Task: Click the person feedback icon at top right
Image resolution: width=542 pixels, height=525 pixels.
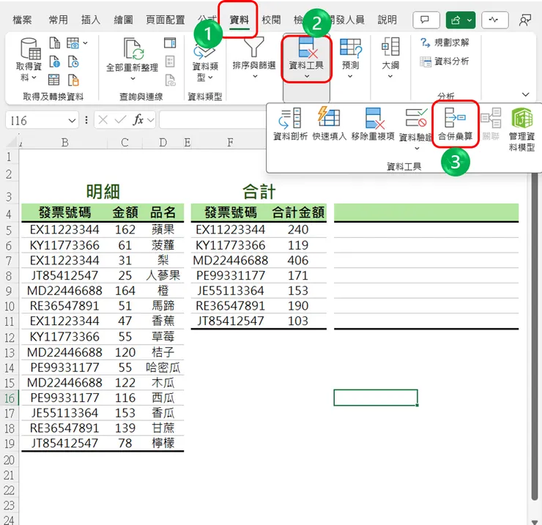Action: pyautogui.click(x=524, y=20)
